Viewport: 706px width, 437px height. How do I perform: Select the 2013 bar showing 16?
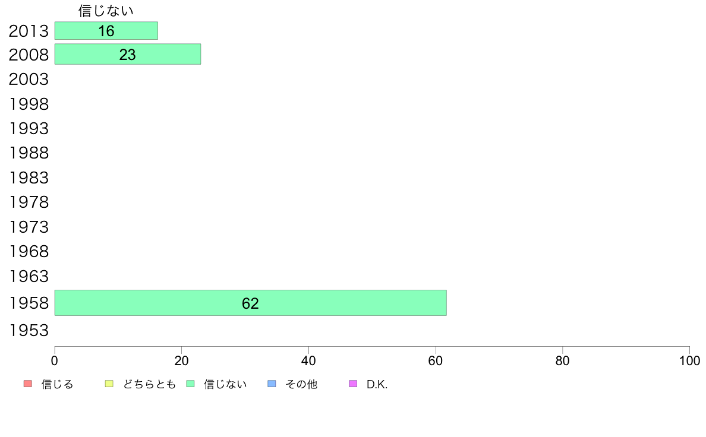click(x=106, y=31)
